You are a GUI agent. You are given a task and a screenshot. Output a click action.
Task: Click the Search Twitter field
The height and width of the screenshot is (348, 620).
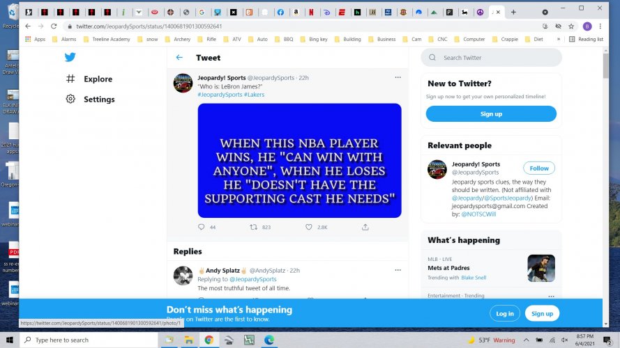click(x=492, y=58)
